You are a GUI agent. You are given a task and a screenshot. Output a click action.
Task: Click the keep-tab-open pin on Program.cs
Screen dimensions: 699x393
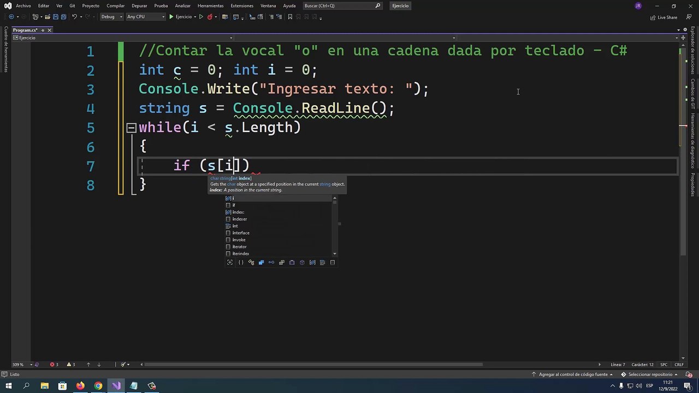[x=43, y=30]
